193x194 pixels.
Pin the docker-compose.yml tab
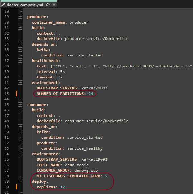pyautogui.click(x=48, y=5)
